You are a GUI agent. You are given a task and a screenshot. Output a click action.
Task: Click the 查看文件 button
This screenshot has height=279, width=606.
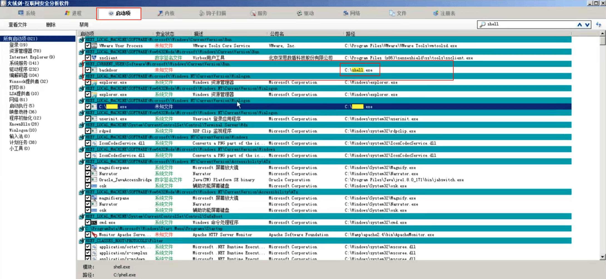tap(18, 25)
